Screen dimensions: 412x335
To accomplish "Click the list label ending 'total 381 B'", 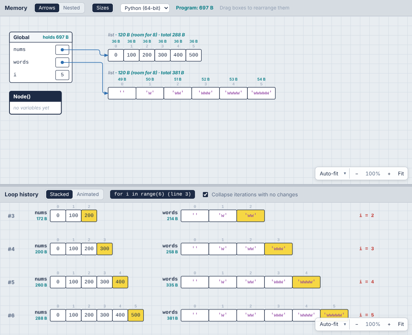I will tap(146, 73).
